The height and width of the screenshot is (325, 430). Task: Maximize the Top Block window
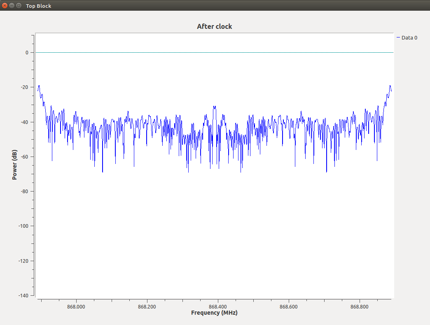(x=19, y=5)
